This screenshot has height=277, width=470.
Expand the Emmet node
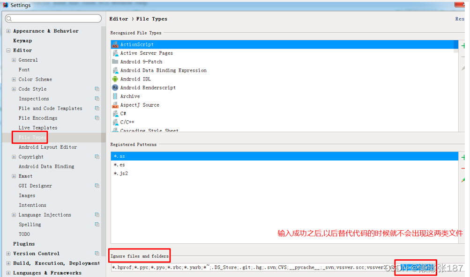click(14, 176)
